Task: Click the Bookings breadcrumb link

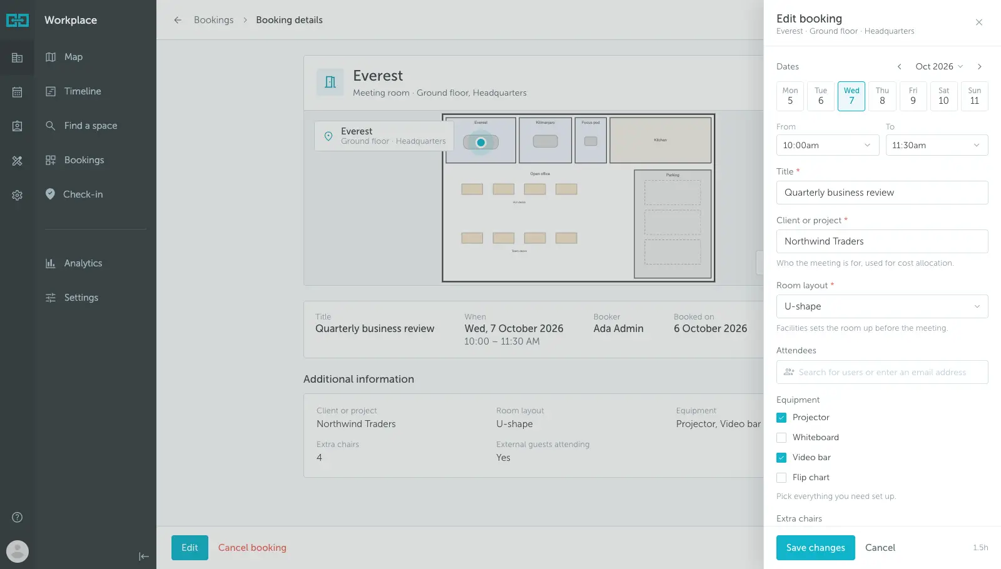Action: pos(213,20)
